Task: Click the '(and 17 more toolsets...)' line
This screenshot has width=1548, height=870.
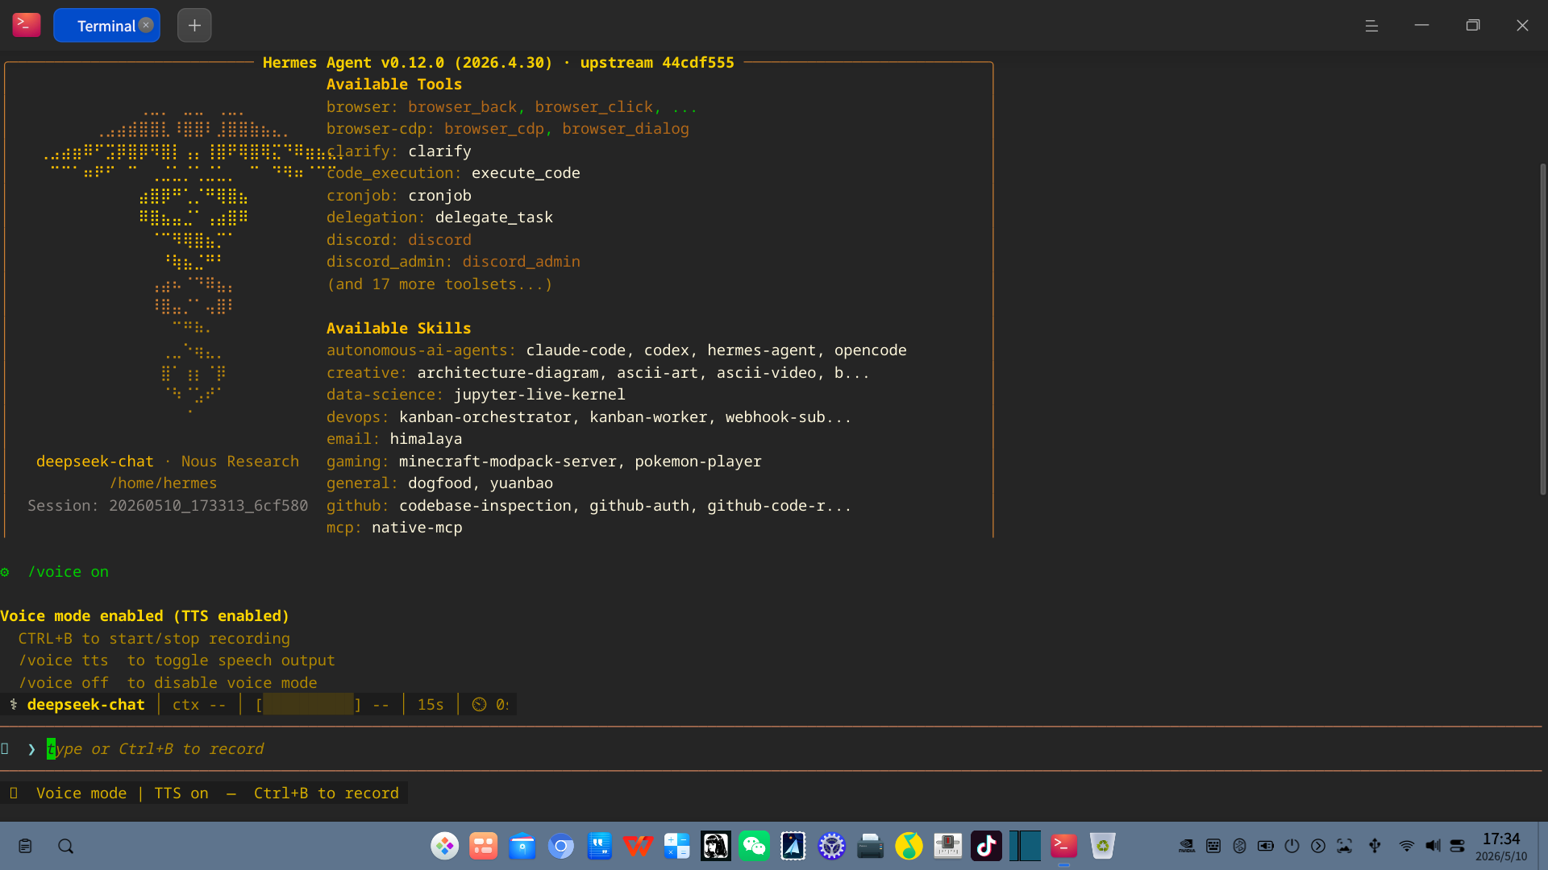Action: [439, 284]
